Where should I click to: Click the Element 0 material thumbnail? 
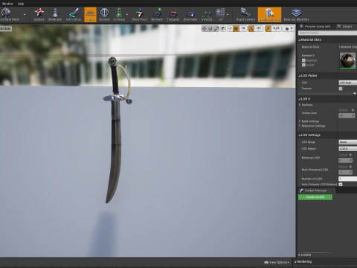click(347, 60)
